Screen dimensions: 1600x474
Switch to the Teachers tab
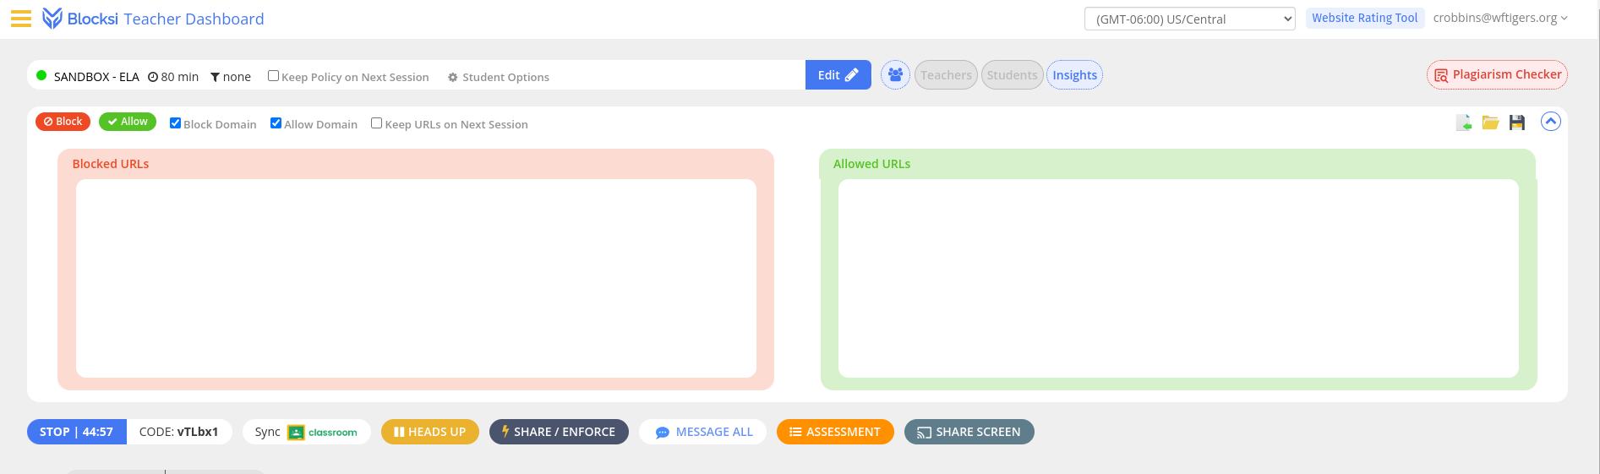[946, 75]
